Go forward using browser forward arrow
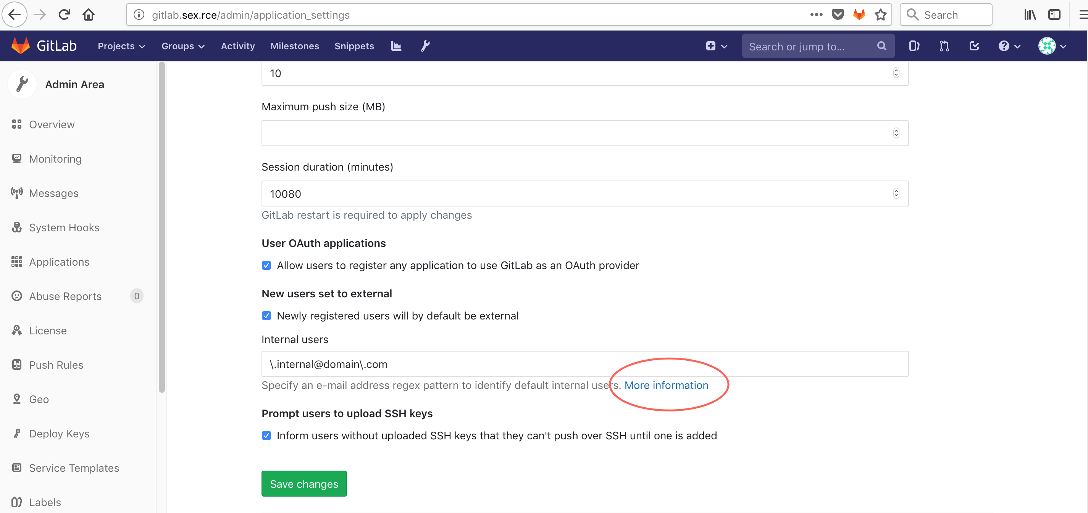Image resolution: width=1088 pixels, height=513 pixels. click(x=40, y=15)
